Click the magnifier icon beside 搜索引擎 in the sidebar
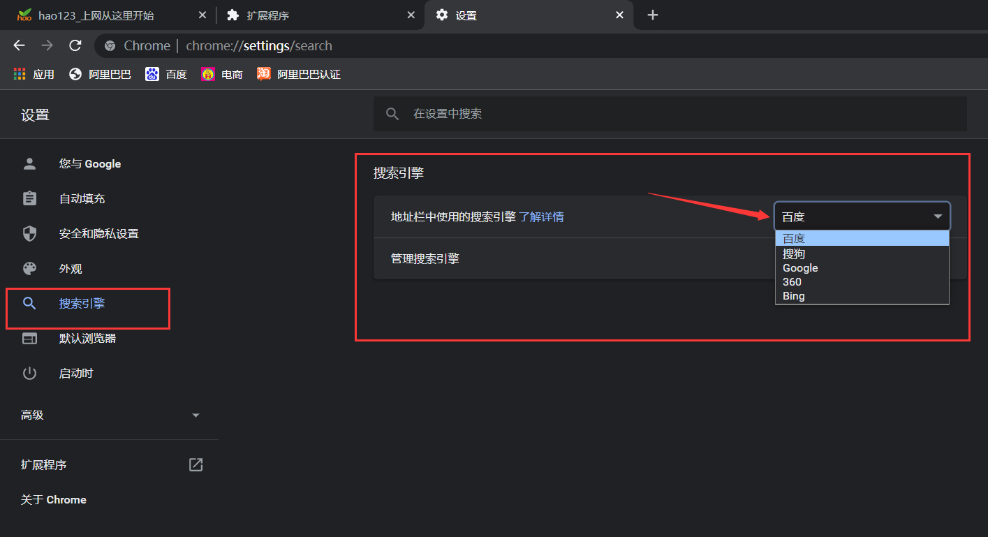This screenshot has height=537, width=988. (29, 303)
